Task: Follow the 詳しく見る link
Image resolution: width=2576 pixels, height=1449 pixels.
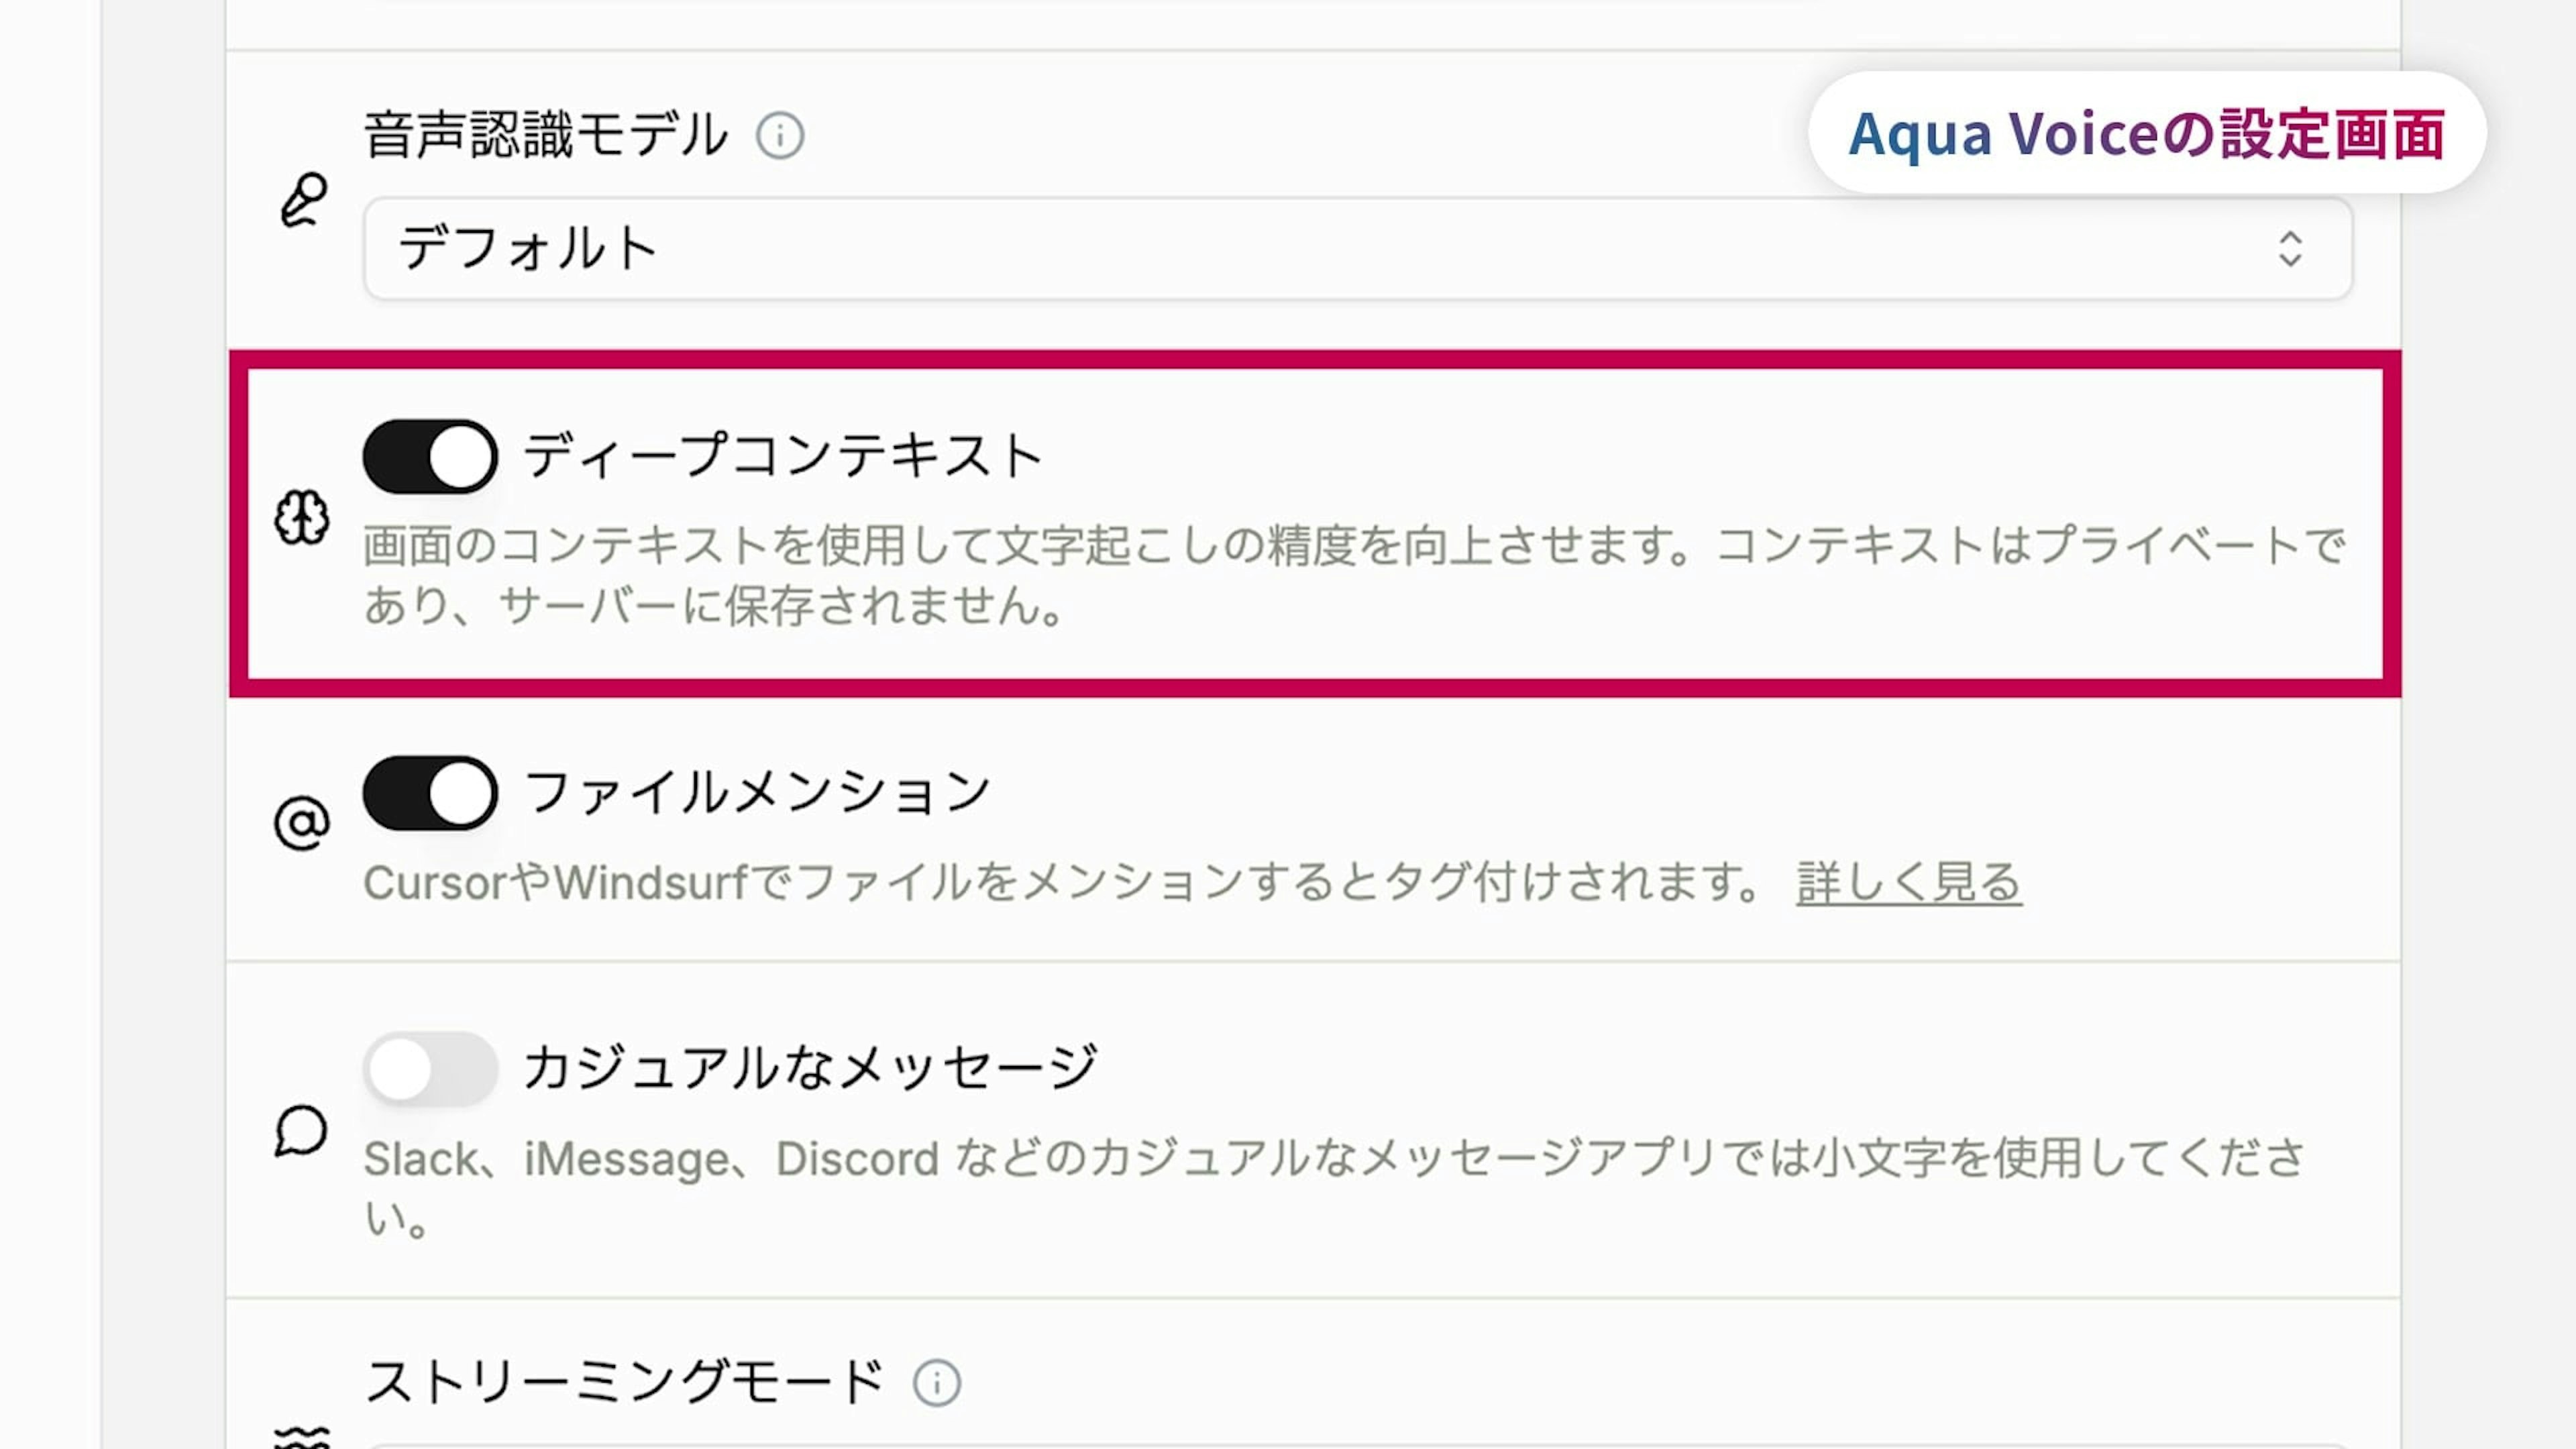Action: (1908, 883)
